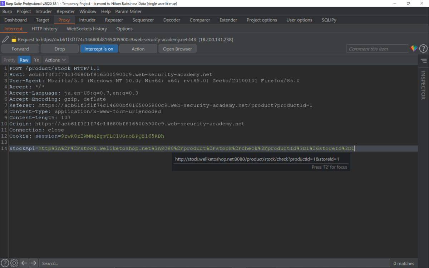Select the Proxy tab
429x268 pixels.
click(64, 20)
